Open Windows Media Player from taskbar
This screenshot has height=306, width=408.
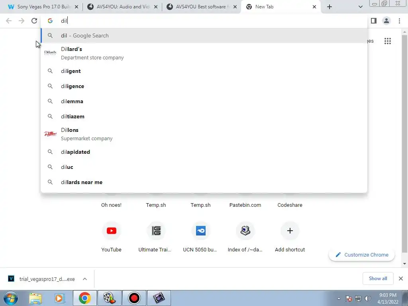(59, 298)
